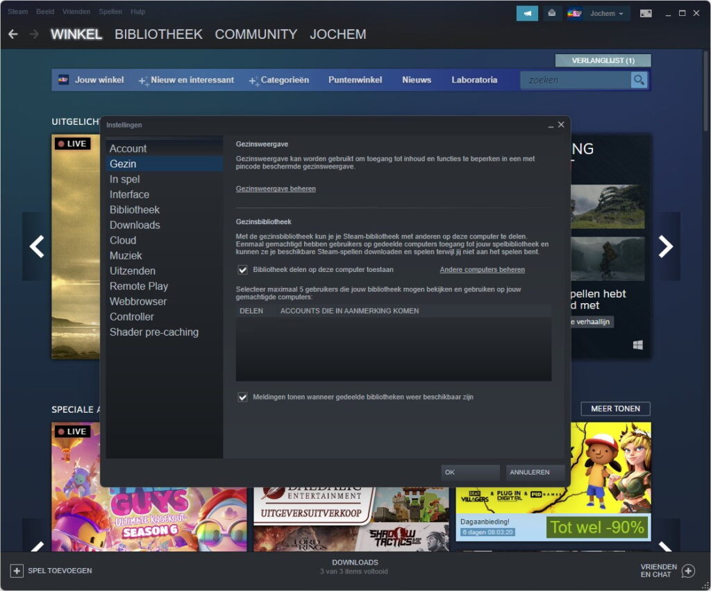Go to the COMMUNITY tab
Screen dimensions: 711x591
tap(256, 34)
